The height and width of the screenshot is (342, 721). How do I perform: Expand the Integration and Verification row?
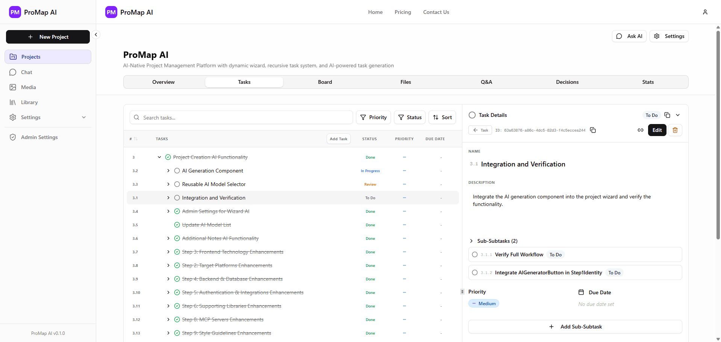pyautogui.click(x=168, y=198)
